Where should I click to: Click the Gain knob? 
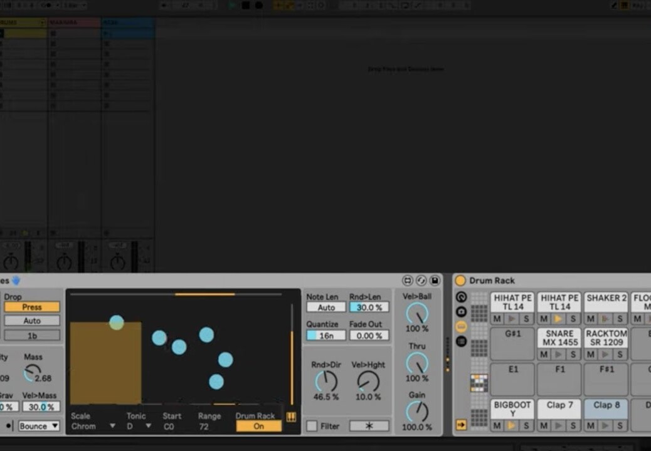tap(417, 412)
